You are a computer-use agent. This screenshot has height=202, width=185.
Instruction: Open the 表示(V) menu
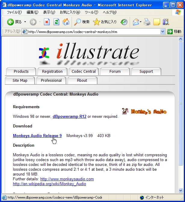click(49, 12)
